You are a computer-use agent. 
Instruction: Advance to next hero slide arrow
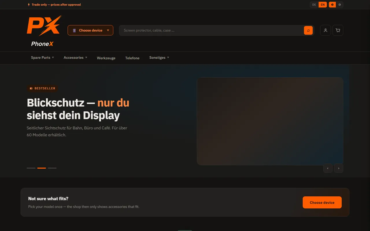[338, 168]
